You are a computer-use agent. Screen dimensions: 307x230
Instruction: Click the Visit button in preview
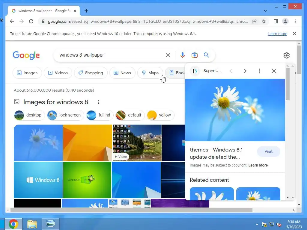(268, 151)
